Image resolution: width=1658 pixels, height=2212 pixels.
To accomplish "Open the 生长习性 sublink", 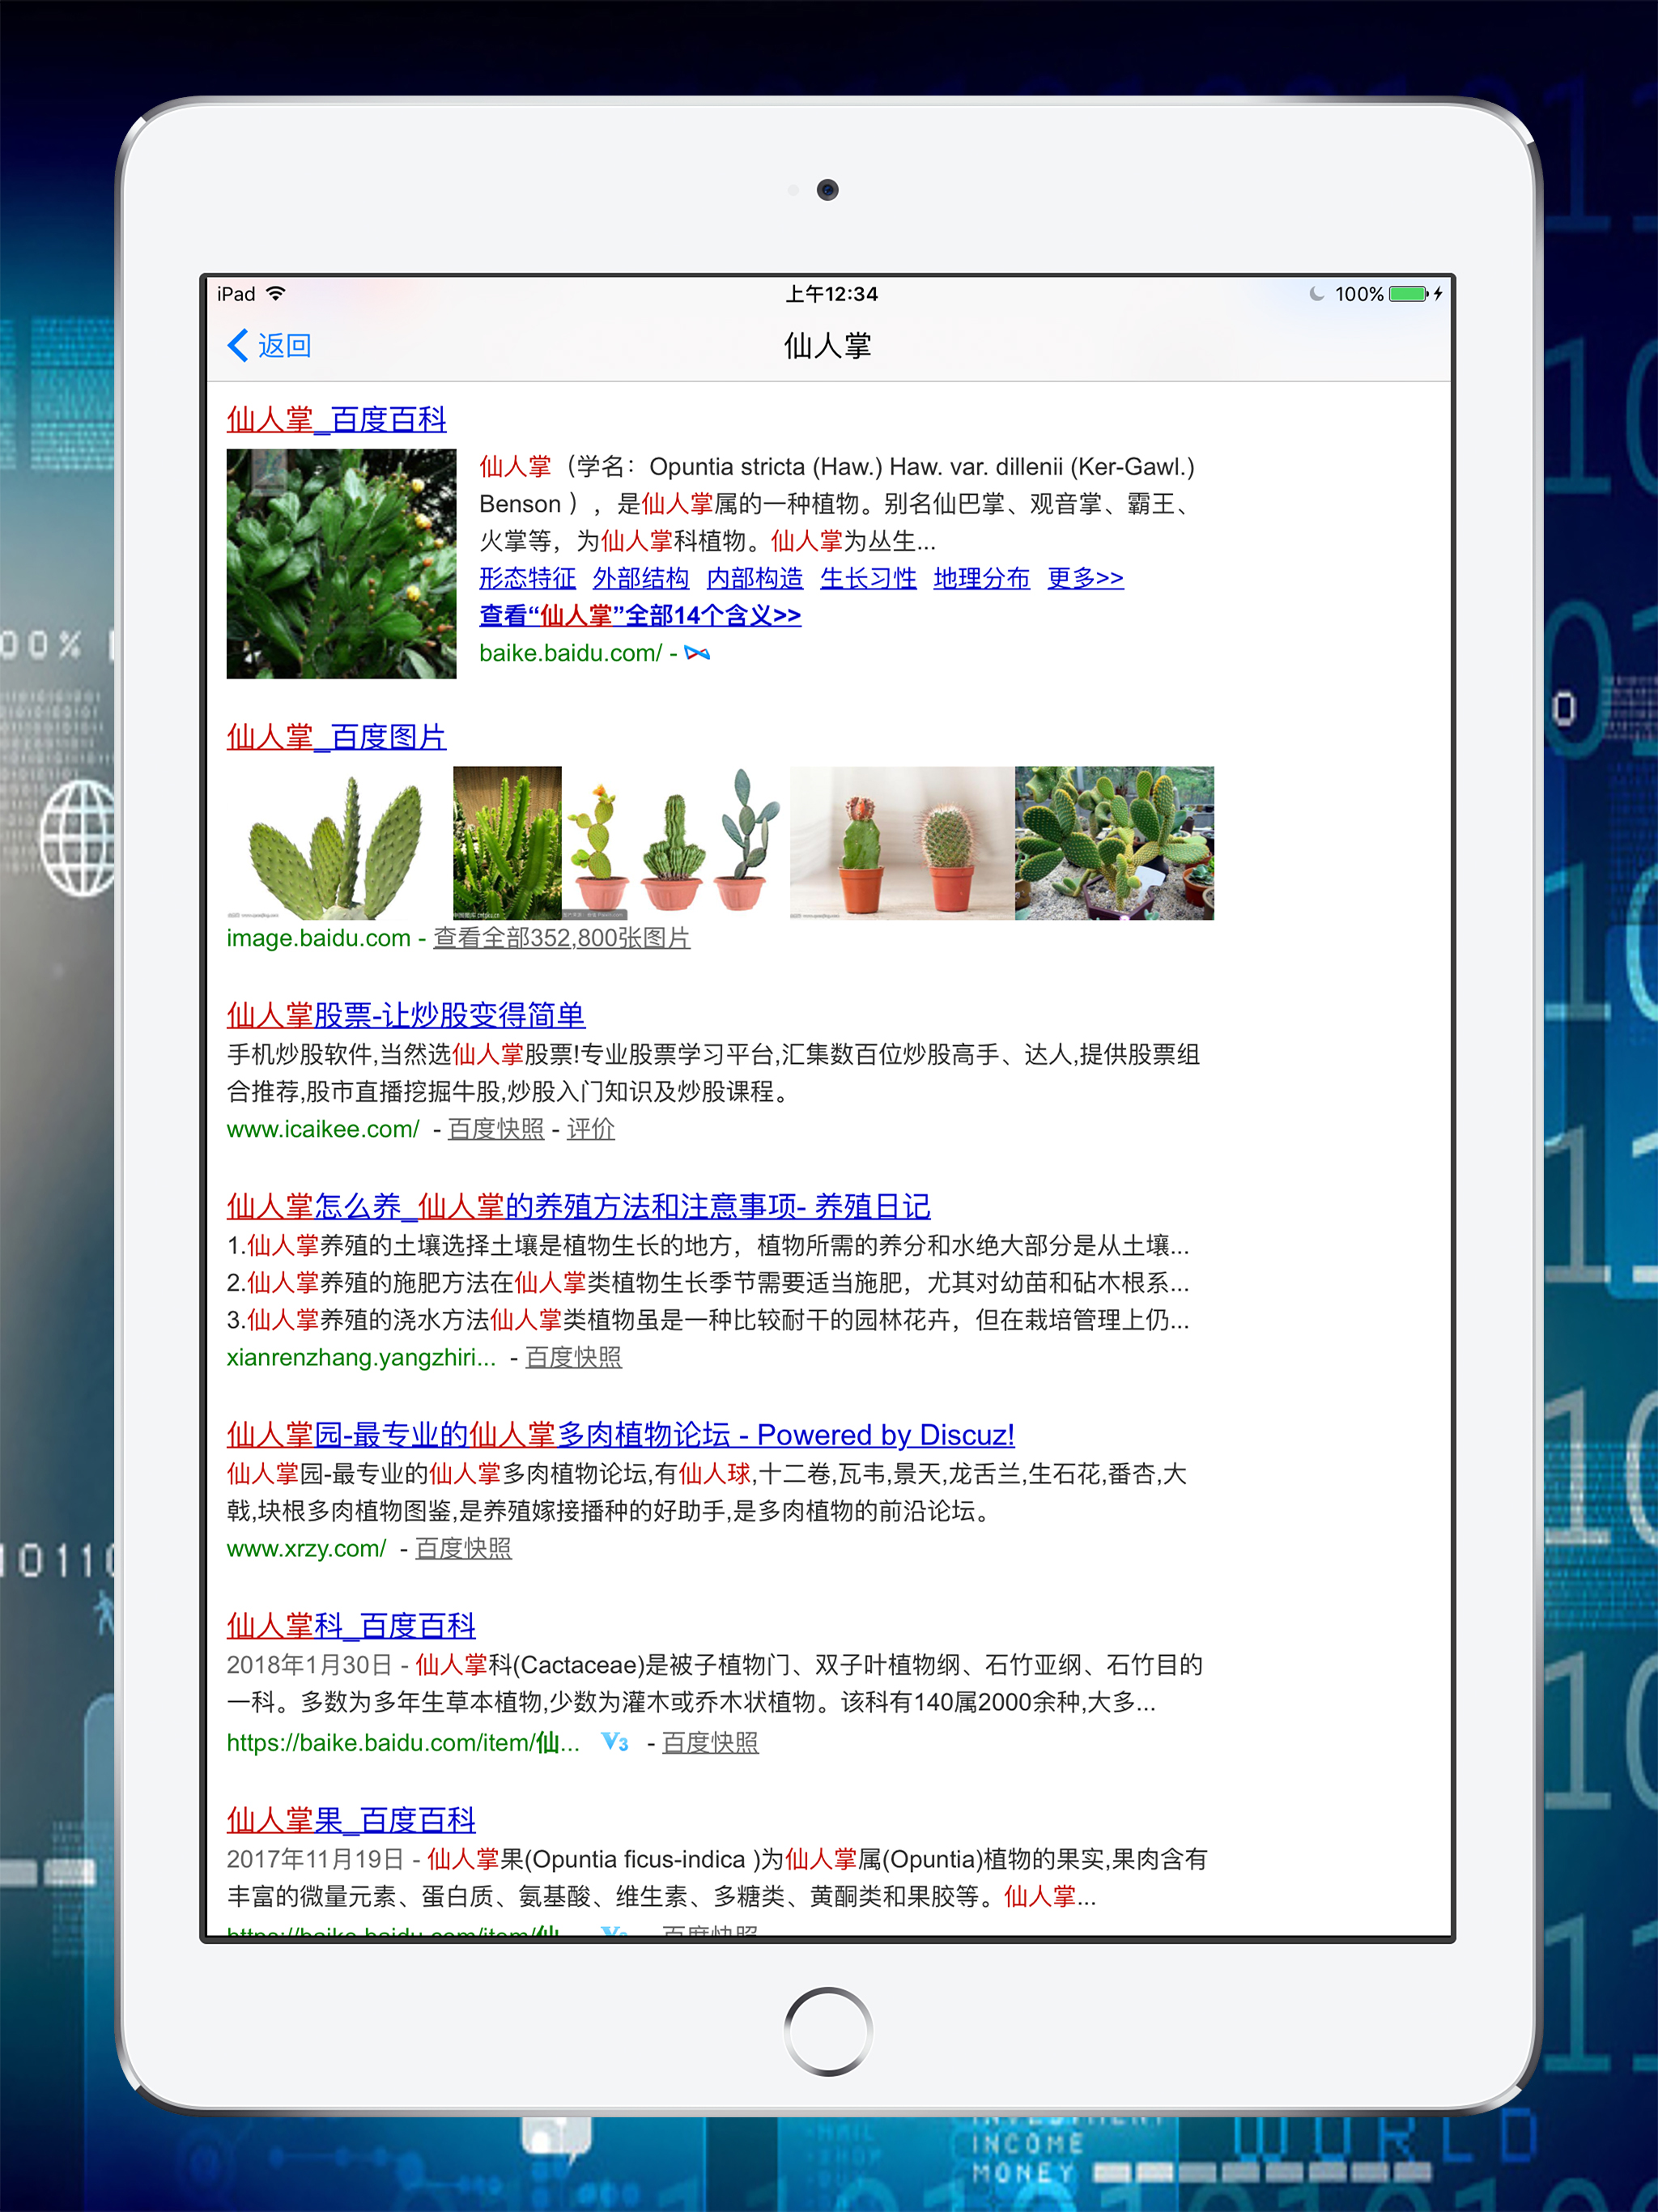I will pyautogui.click(x=868, y=578).
